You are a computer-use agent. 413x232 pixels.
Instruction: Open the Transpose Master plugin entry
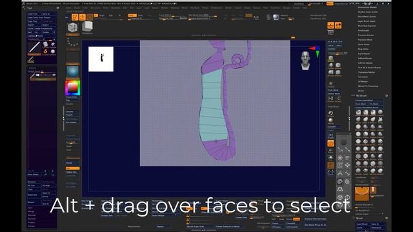coord(367,72)
